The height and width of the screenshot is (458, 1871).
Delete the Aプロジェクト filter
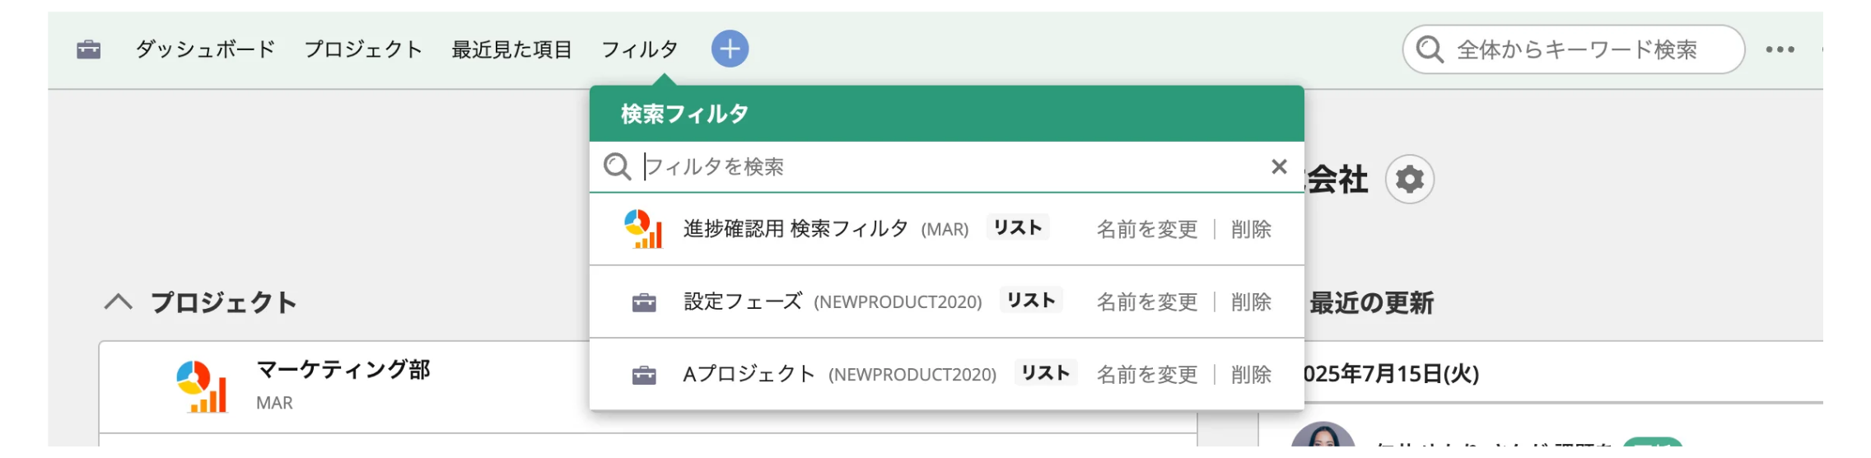(1251, 374)
